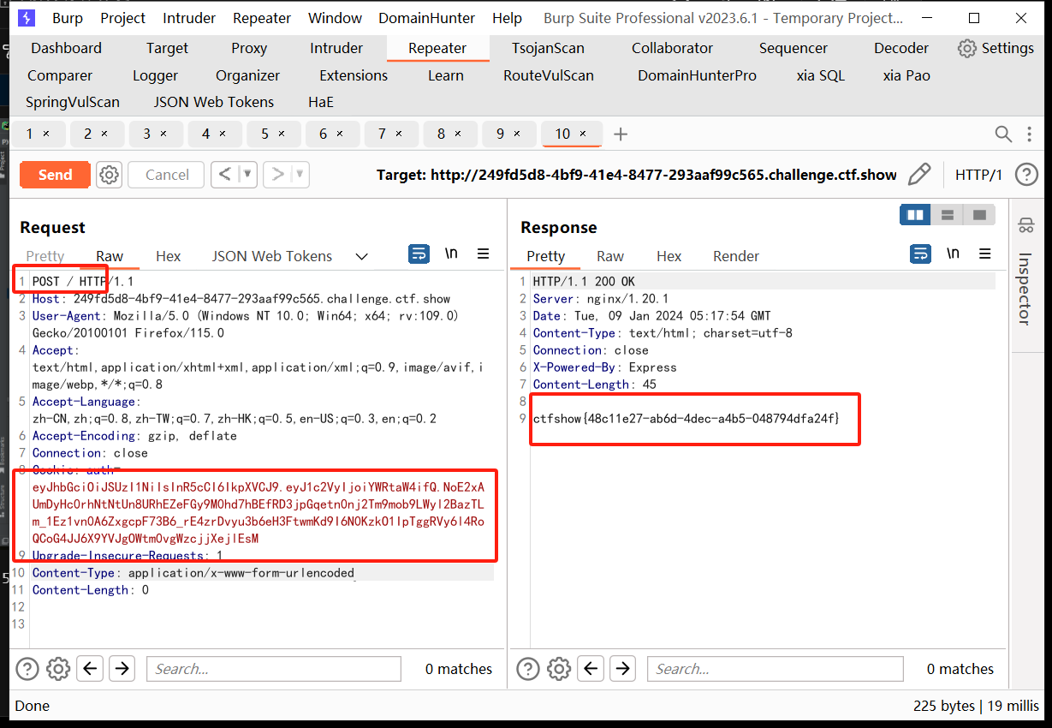1052x728 pixels.
Task: Go back to previous request history
Action: 225,175
